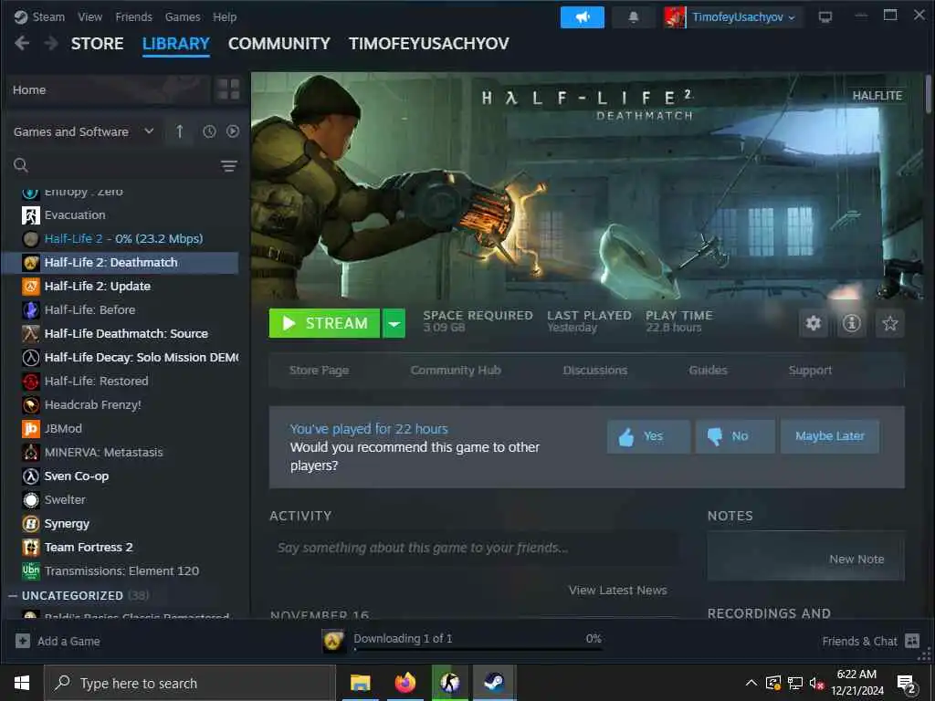The image size is (935, 701).
Task: Click the thumbs down No button
Action: [735, 436]
